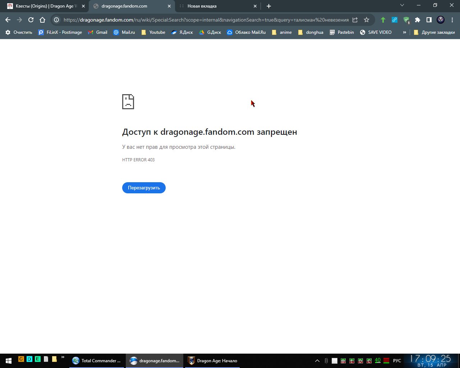Click the dragonage.fandom taskbar browser button
Screen dimensions: 460x368
pyautogui.click(x=155, y=361)
